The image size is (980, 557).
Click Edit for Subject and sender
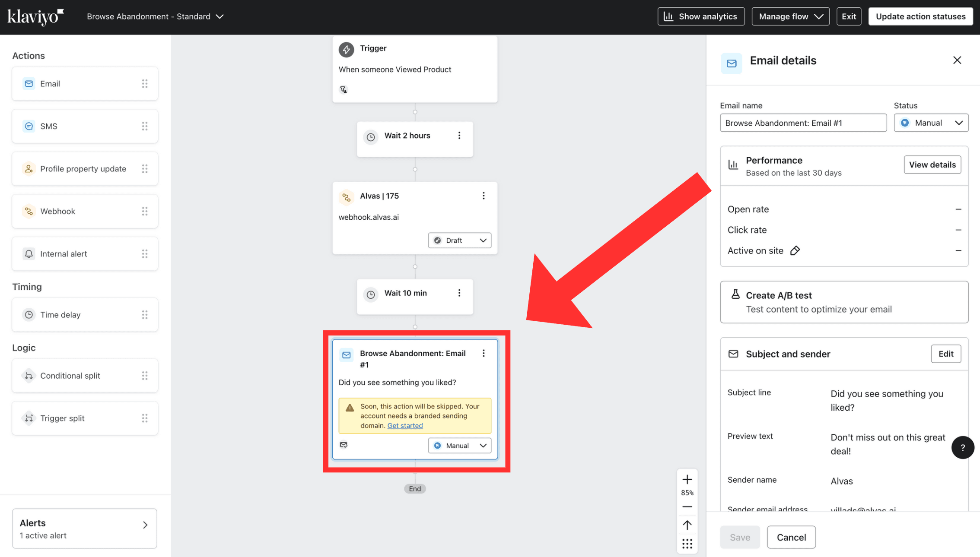pos(945,354)
